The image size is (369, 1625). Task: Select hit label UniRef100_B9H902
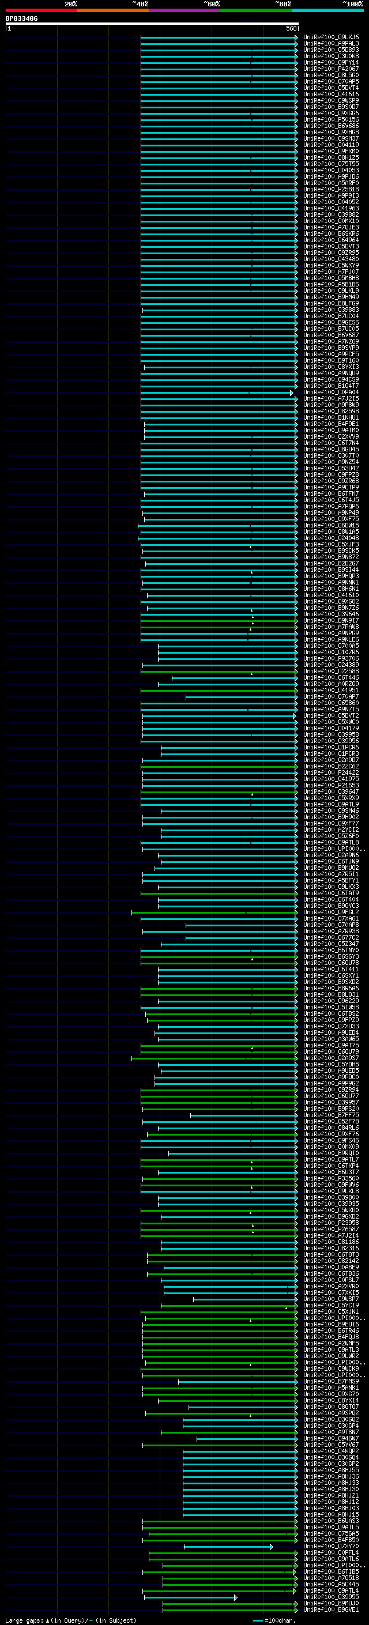(x=330, y=817)
